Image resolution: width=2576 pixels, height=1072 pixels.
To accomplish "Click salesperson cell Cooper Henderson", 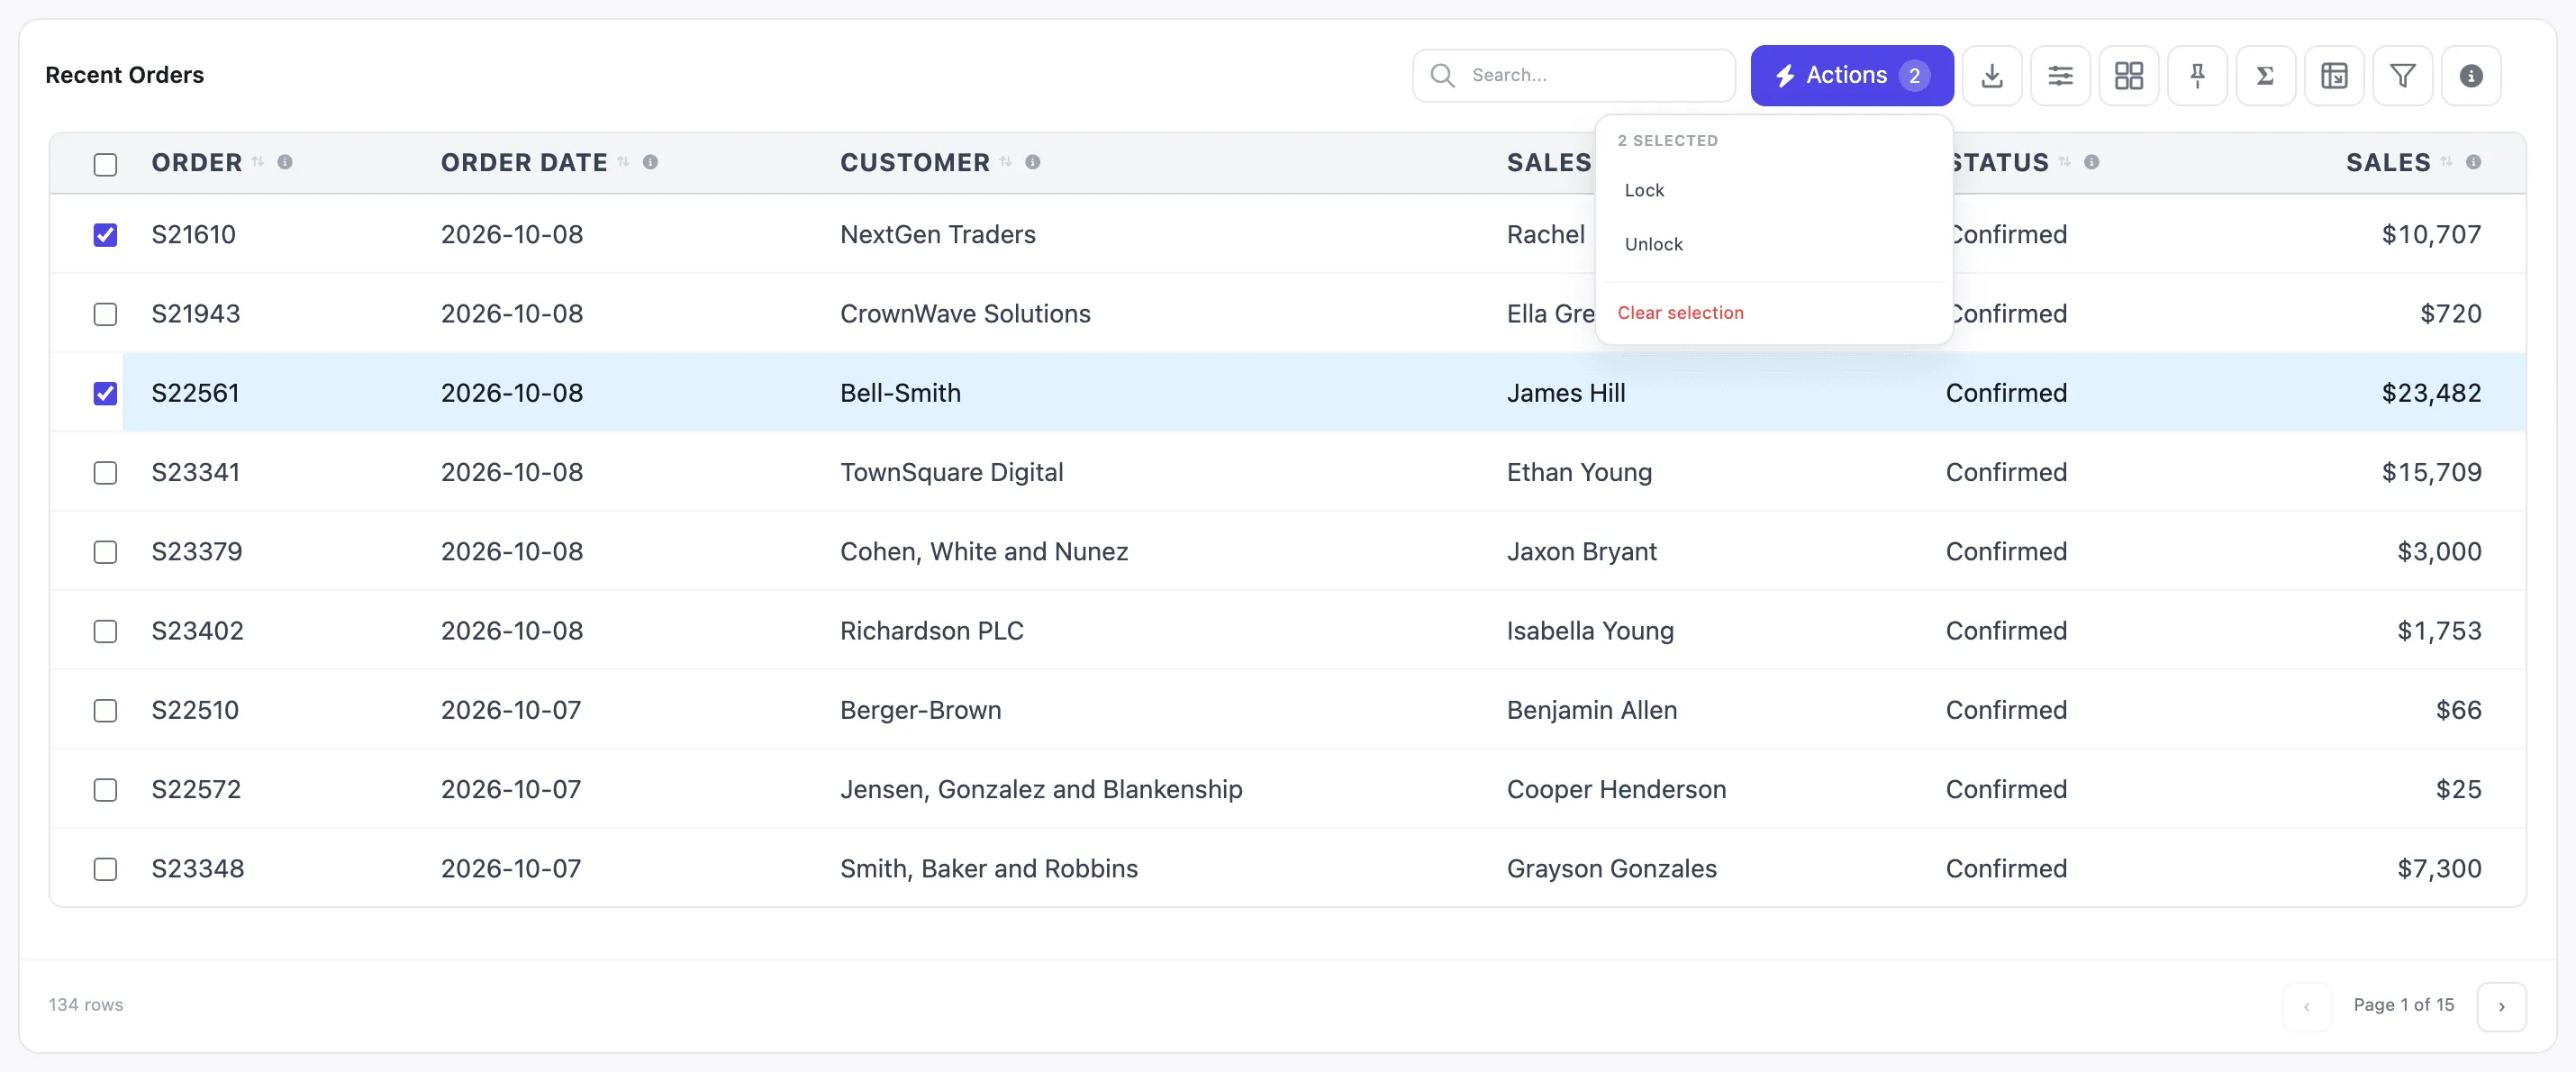I will point(1616,789).
